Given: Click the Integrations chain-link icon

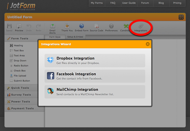Looking at the screenshot, I should click(x=141, y=26).
